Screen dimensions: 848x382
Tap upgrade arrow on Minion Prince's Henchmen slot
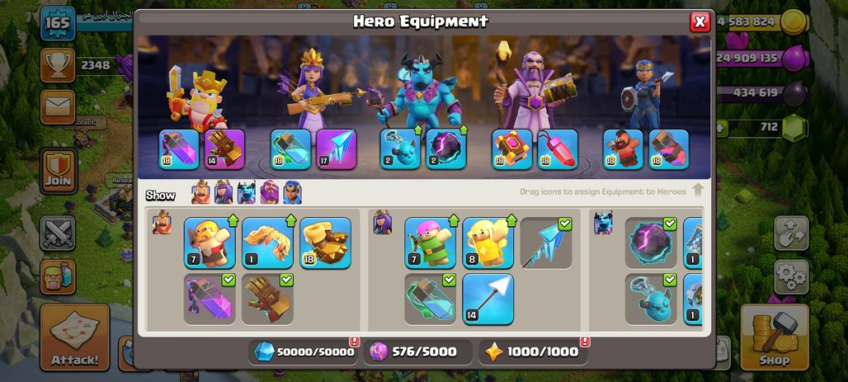[x=417, y=130]
